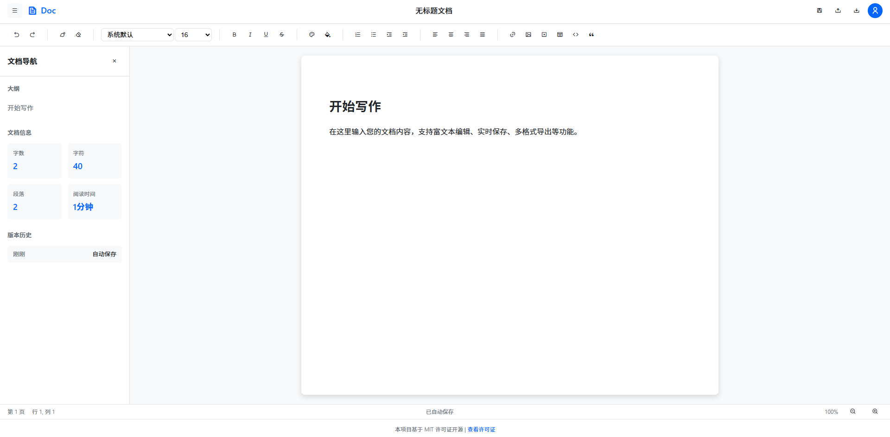This screenshot has height=437, width=890.
Task: Enable ordered list formatting
Action: 357,34
